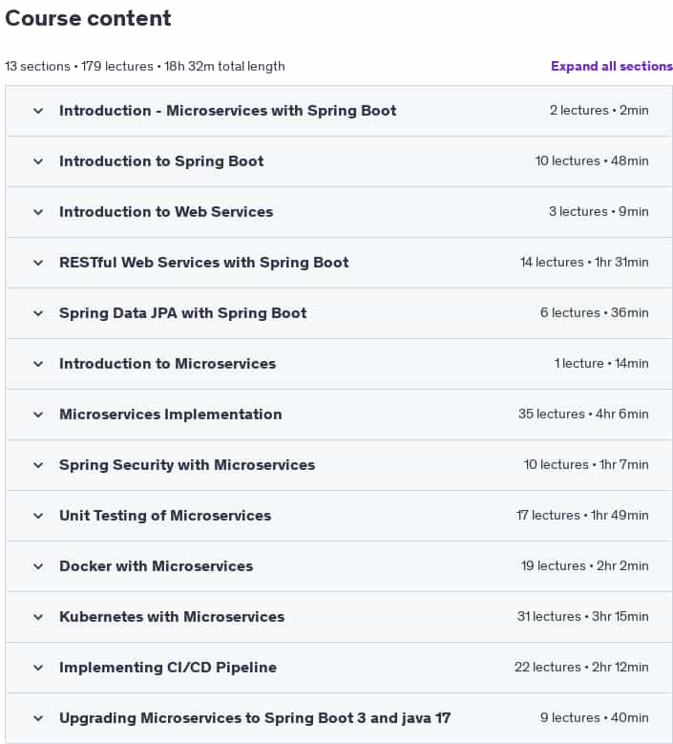
Task: Expand chevron for Introduction - Microservices with Spring Boot
Action: [x=38, y=111]
